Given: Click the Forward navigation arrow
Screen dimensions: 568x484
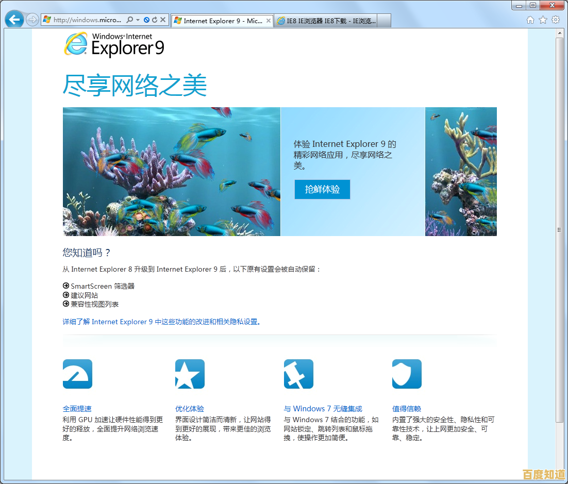Looking at the screenshot, I should click(32, 20).
